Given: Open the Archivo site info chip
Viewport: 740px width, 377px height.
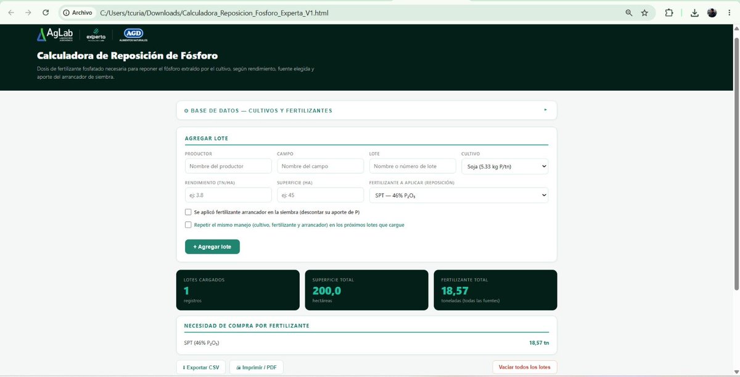Looking at the screenshot, I should [x=78, y=12].
